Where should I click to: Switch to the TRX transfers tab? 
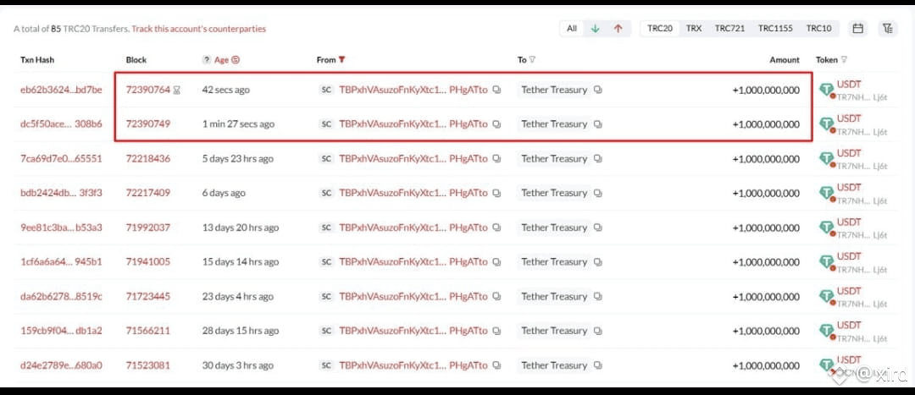[x=694, y=29]
